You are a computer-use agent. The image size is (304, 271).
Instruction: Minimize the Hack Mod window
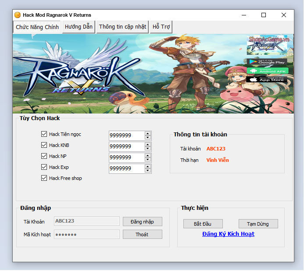coord(244,15)
